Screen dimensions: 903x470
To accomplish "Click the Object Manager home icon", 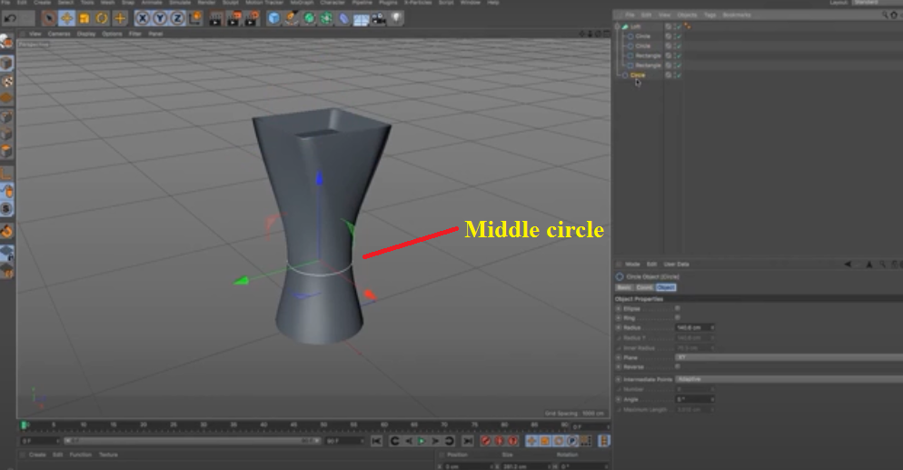I will [894, 15].
